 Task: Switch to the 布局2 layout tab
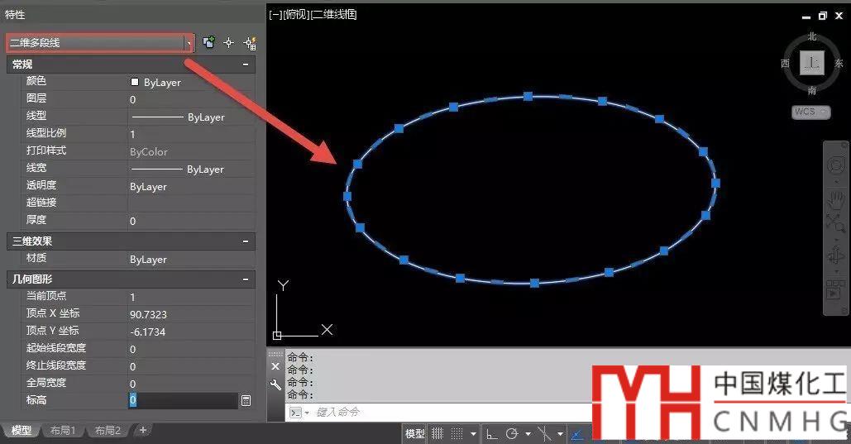pyautogui.click(x=108, y=431)
